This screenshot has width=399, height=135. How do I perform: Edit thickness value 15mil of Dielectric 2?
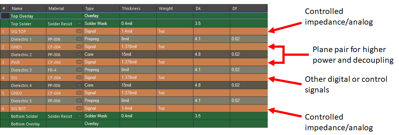coord(138,54)
